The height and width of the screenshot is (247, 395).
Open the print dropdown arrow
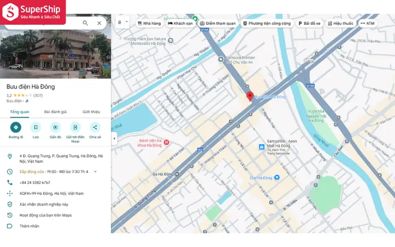(x=127, y=22)
